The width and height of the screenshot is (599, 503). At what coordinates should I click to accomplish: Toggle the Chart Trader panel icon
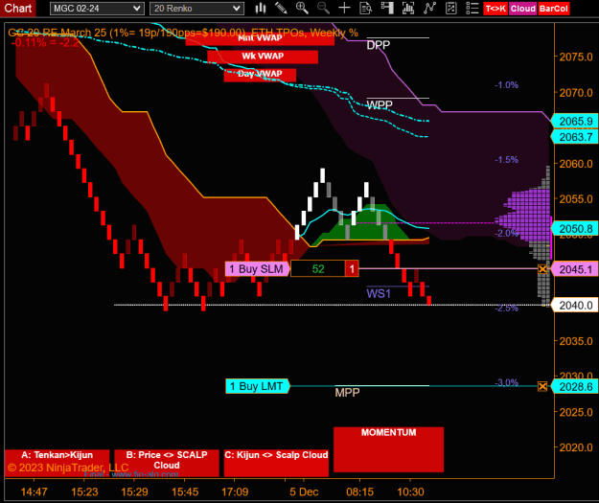point(387,8)
